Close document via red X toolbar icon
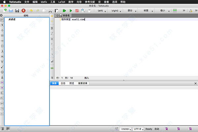 click(23, 11)
